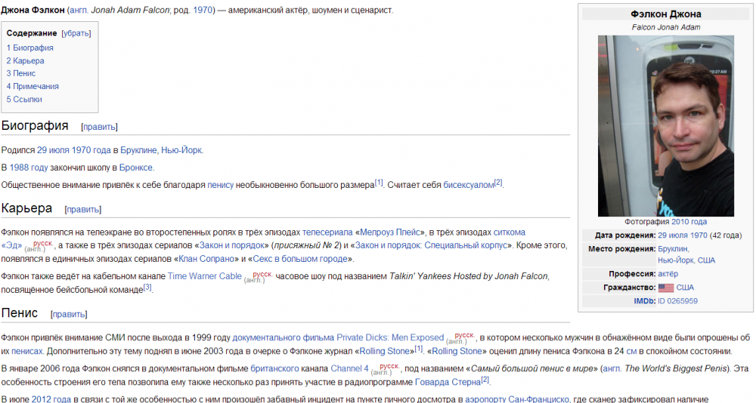Image resolution: width=756 pixels, height=403 pixels.
Task: Open IMDb 'ID 0265959' link
Action: point(677,300)
